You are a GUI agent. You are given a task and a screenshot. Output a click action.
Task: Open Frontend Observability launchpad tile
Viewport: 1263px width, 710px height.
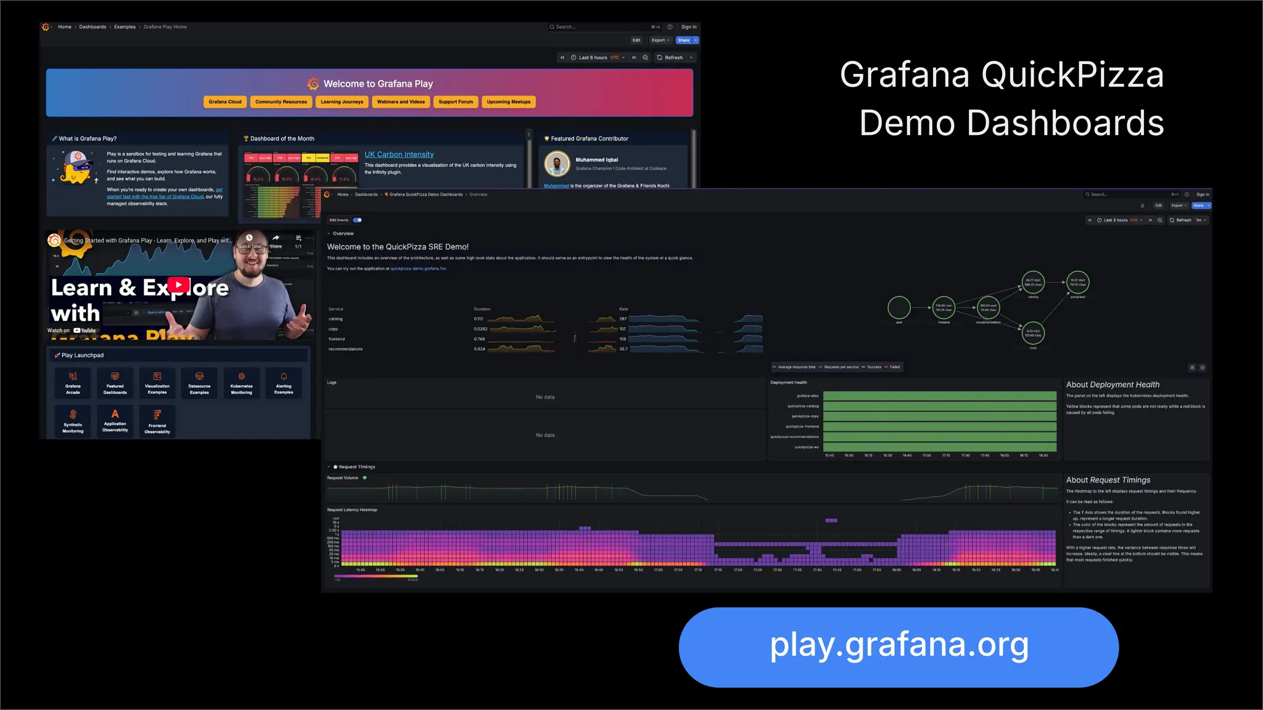(157, 421)
